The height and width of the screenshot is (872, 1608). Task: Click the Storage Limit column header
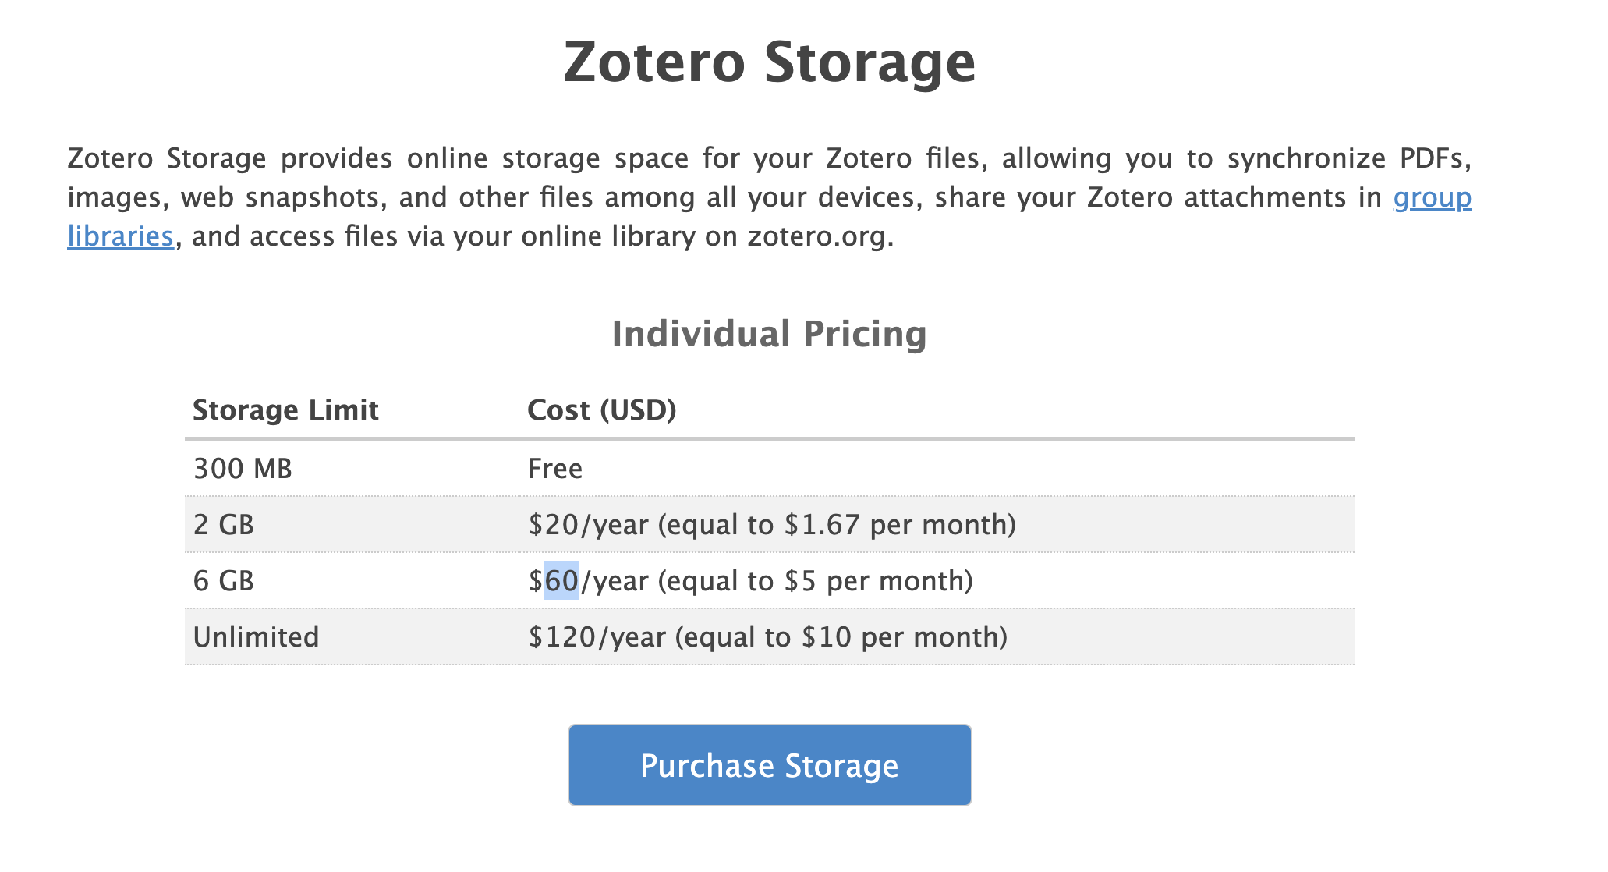tap(285, 410)
